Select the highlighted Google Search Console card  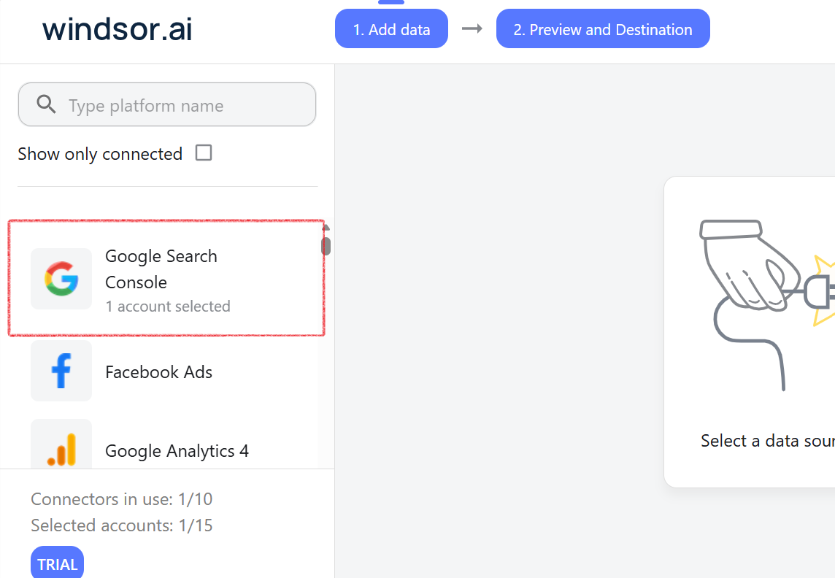point(166,278)
